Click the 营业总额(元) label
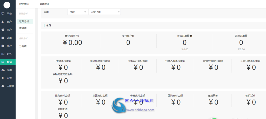Screen dimensions: 266x119 tap(72, 36)
